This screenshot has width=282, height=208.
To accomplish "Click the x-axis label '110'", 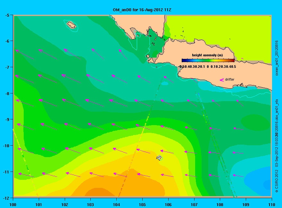I will [271, 204].
